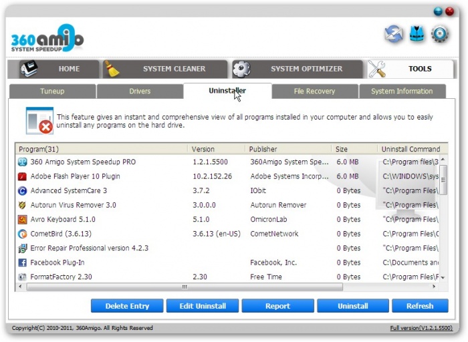Image resolution: width=468 pixels, height=342 pixels.
Task: Select Adobe Flash Player 10 Plugin entry
Action: 227,176
